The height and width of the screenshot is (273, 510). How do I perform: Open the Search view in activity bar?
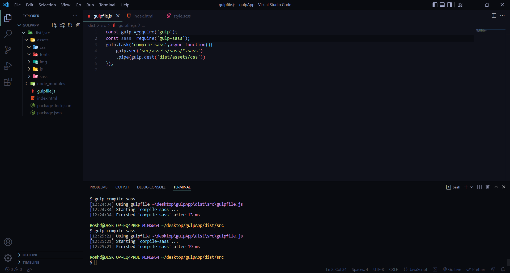coord(8,34)
